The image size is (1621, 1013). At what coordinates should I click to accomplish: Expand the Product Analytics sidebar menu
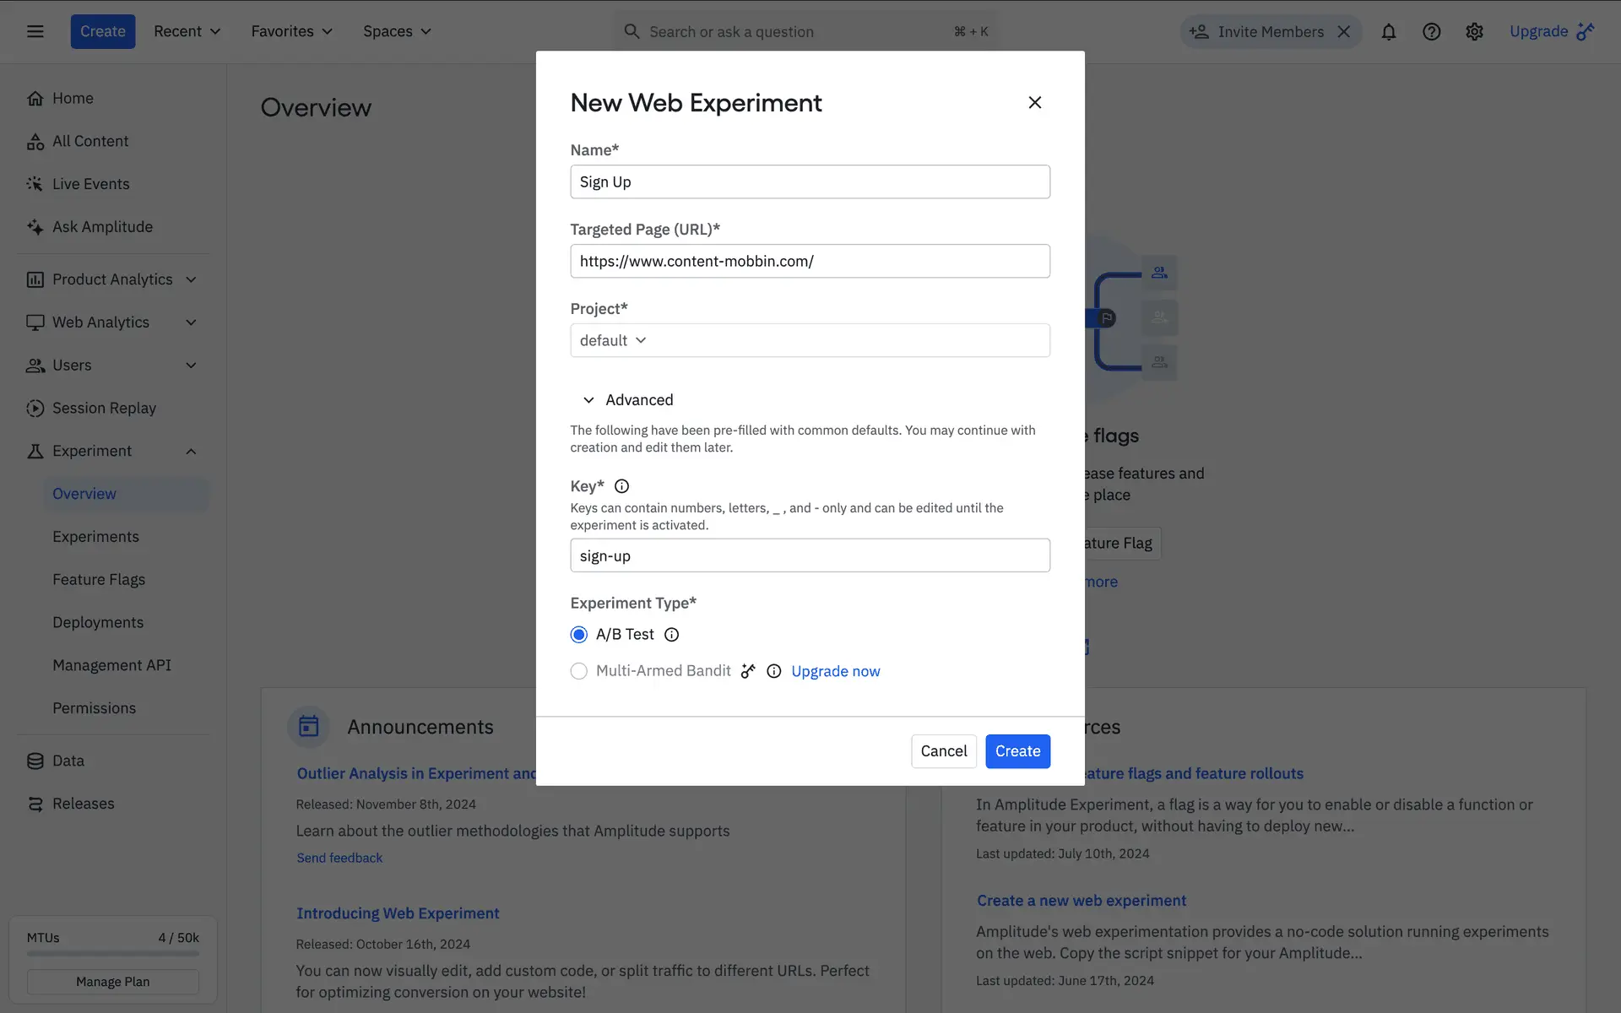pyautogui.click(x=191, y=279)
